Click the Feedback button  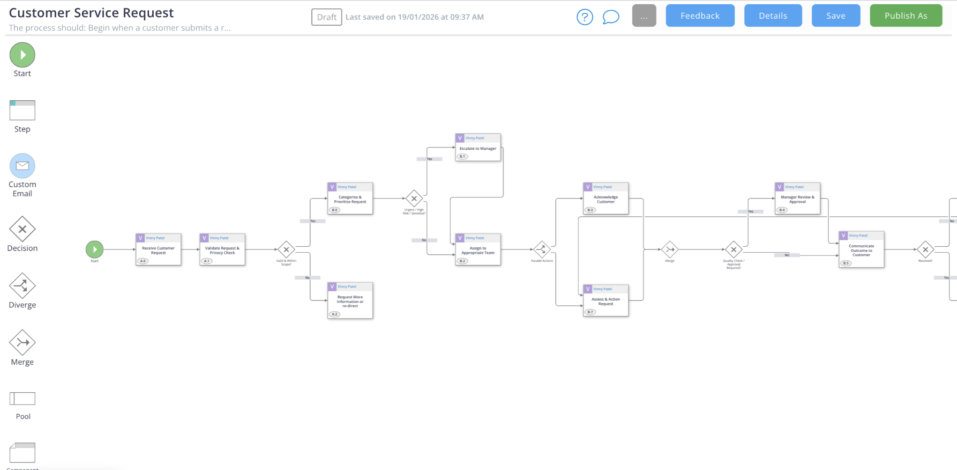(700, 16)
